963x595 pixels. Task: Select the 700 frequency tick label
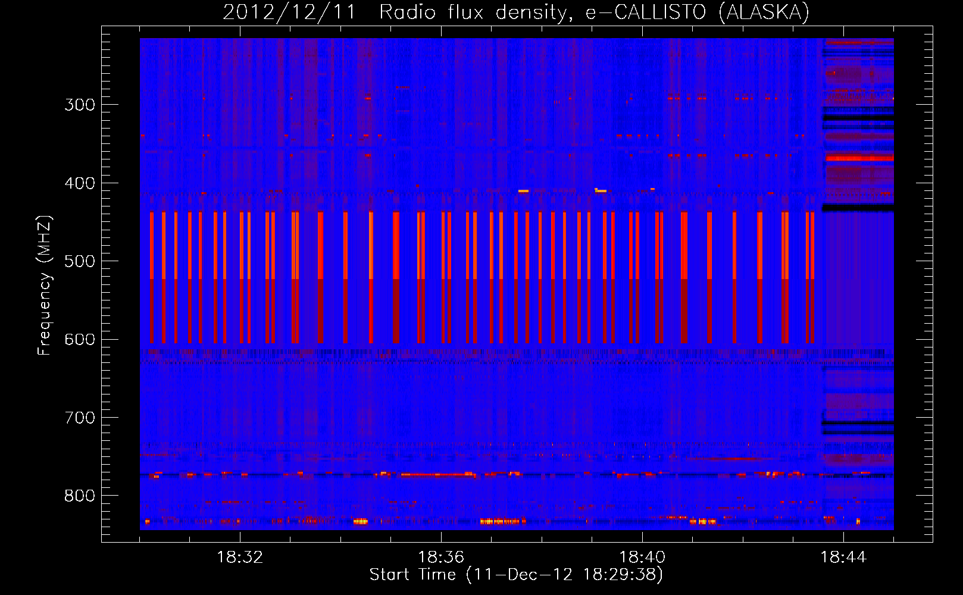pos(80,418)
